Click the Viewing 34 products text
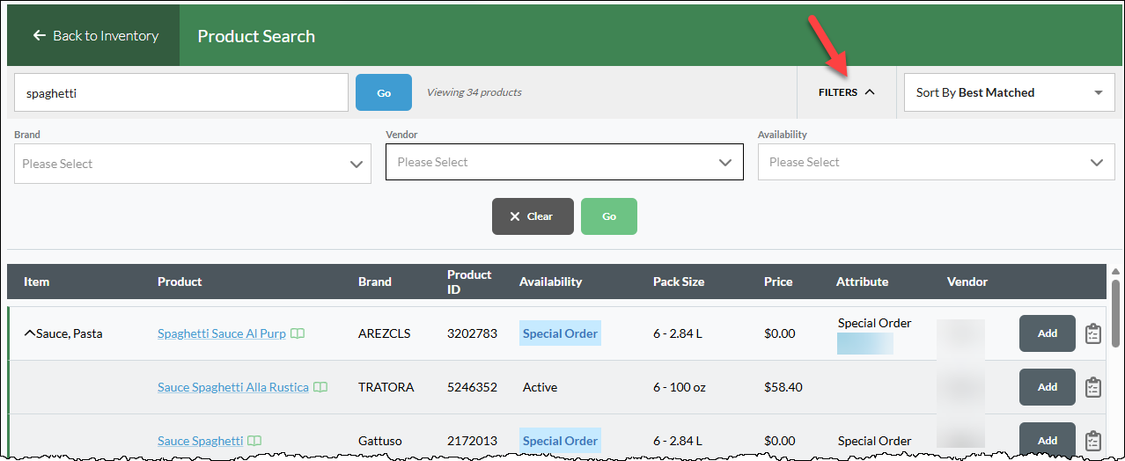This screenshot has height=461, width=1125. coord(474,92)
